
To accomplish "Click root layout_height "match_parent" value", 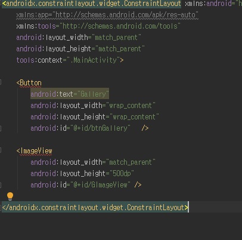I will pos(120,49).
